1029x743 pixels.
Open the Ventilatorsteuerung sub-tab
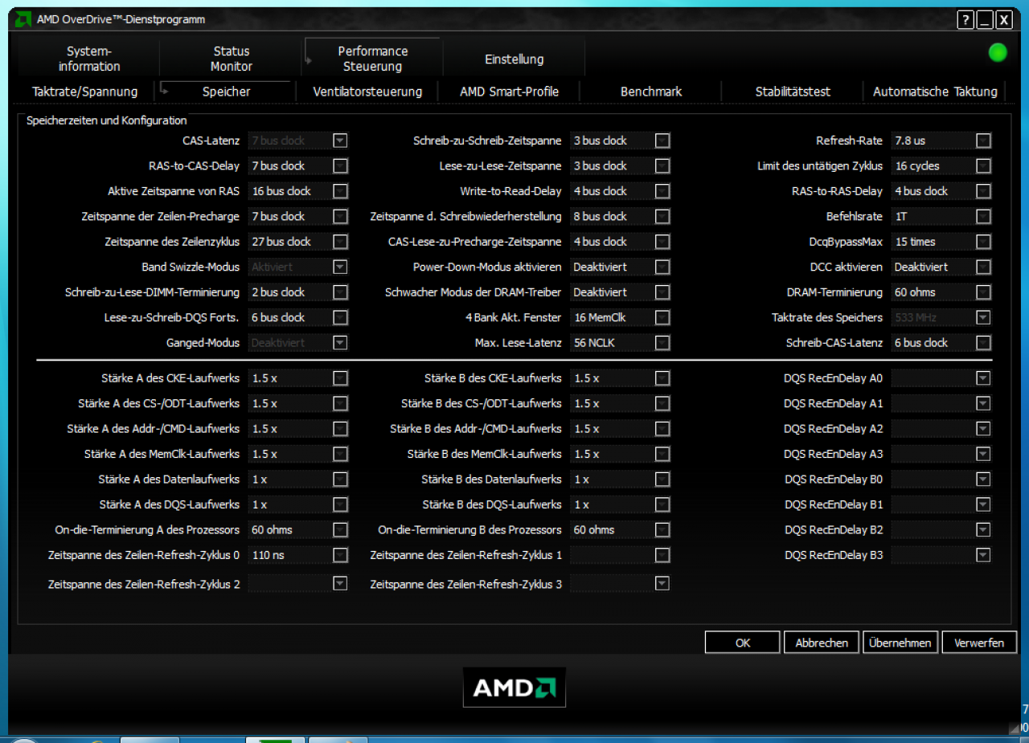click(x=367, y=92)
